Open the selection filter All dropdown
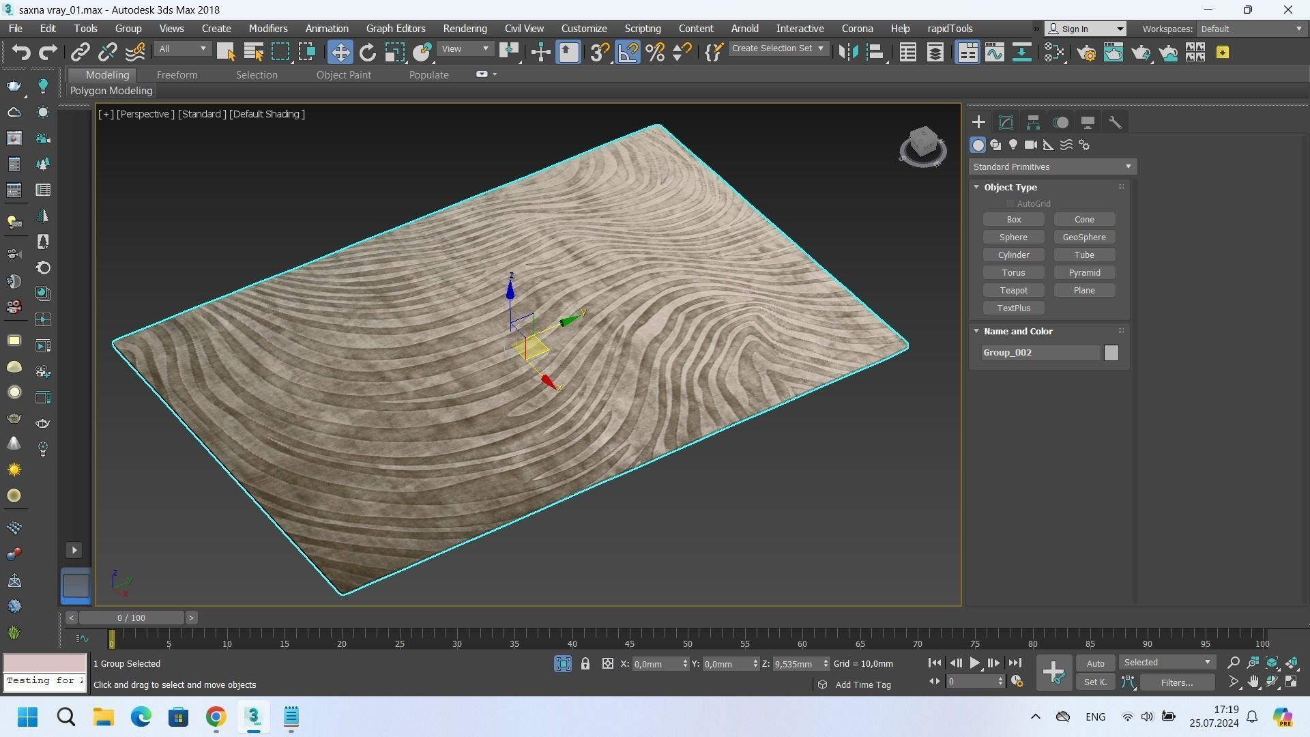 point(182,49)
